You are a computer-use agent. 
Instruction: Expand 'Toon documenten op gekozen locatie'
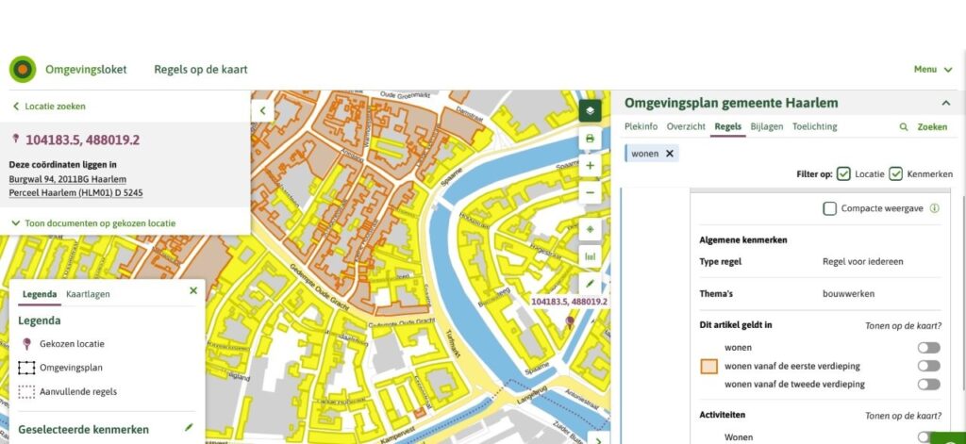coord(93,222)
